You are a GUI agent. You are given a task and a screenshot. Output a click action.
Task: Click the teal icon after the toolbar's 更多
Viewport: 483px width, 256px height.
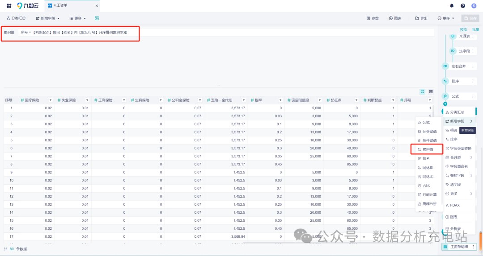click(x=97, y=18)
